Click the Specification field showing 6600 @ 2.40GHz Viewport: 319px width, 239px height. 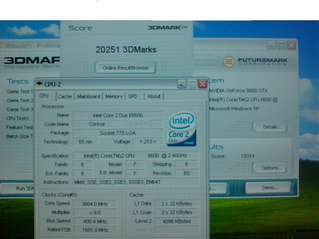coord(136,155)
